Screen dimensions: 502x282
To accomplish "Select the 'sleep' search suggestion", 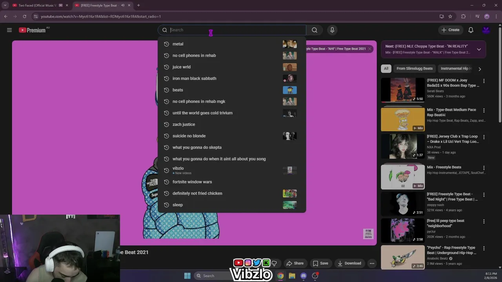I will click(232, 205).
